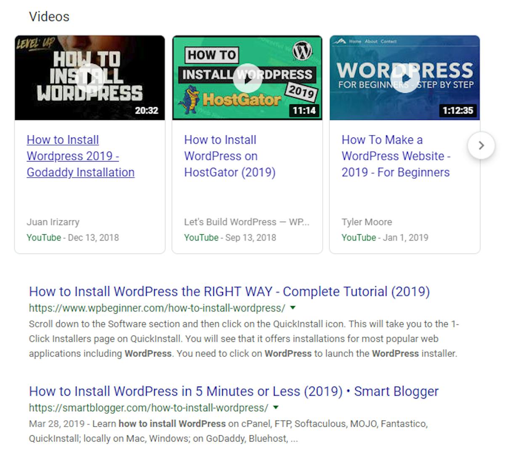Expand the wpbeginner.com URL dropdown arrow
505x458 pixels.
pyautogui.click(x=293, y=308)
